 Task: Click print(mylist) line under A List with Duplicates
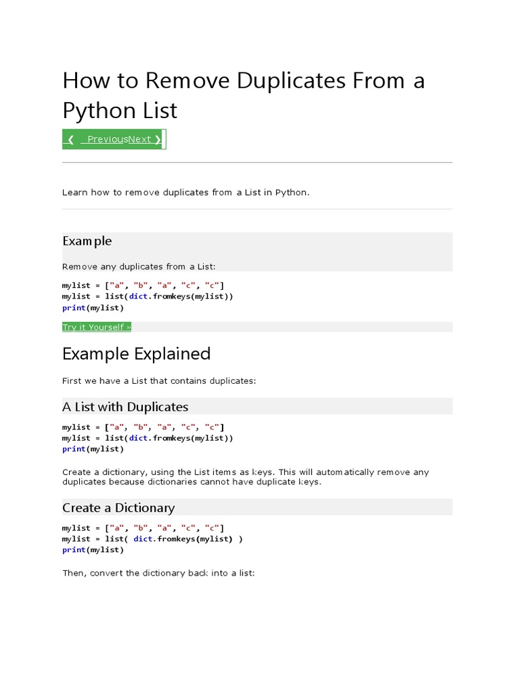pyautogui.click(x=93, y=449)
